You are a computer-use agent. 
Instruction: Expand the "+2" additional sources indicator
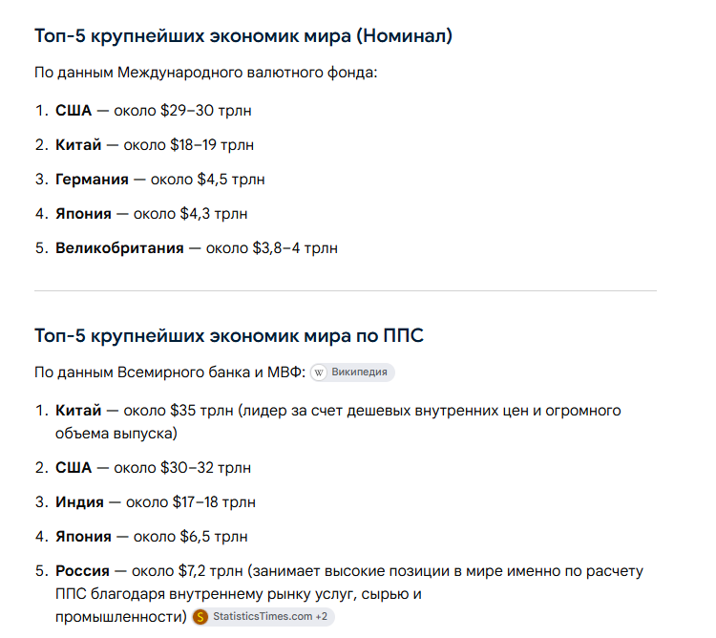322,617
